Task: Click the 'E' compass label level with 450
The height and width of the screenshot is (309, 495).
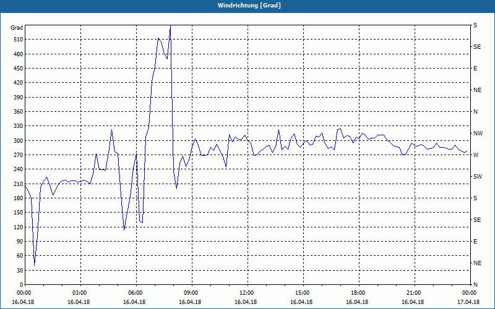Action: pos(475,69)
